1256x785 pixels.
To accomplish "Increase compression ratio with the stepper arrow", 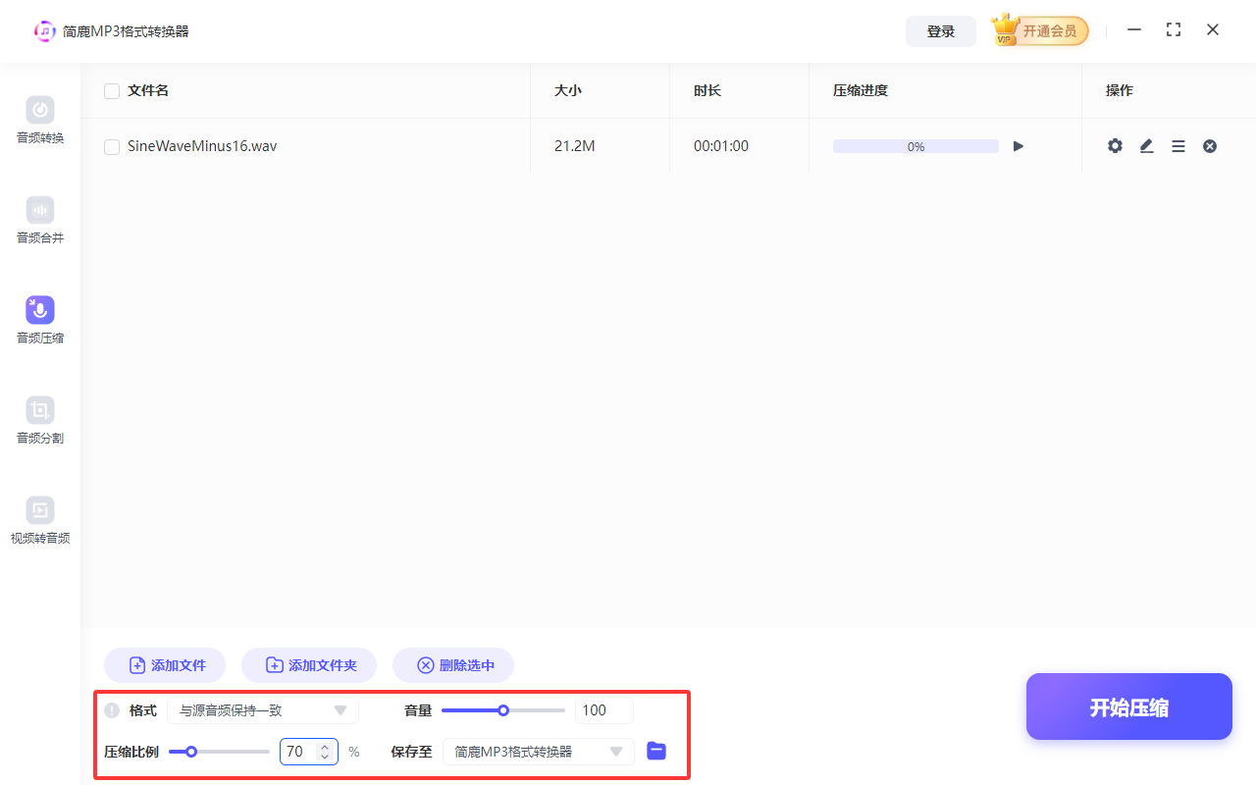I will point(325,747).
